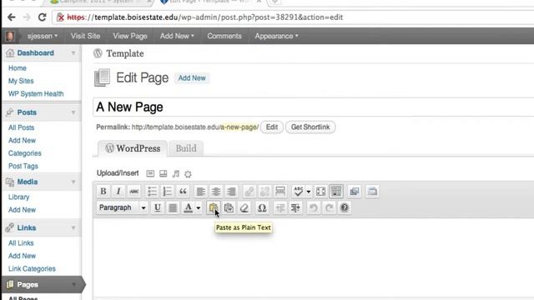This screenshot has height=300, width=534.
Task: Click into the editor content area
Action: (314, 258)
